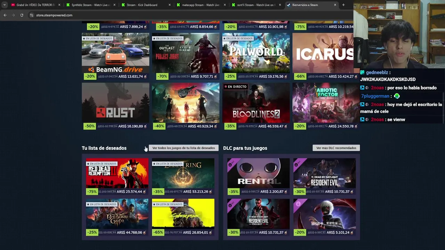Click 'Ver mas DLC recomendados' button
Viewport: 445px width, 250px height.
point(336,148)
